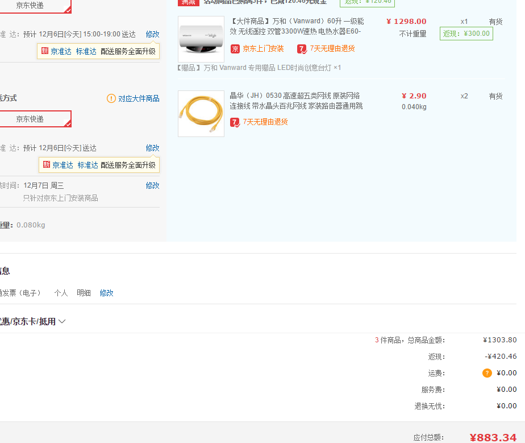This screenshot has height=443, width=525.
Task: Click 修改 beside the 15:00-19:00 delivery time
Action: tap(152, 34)
